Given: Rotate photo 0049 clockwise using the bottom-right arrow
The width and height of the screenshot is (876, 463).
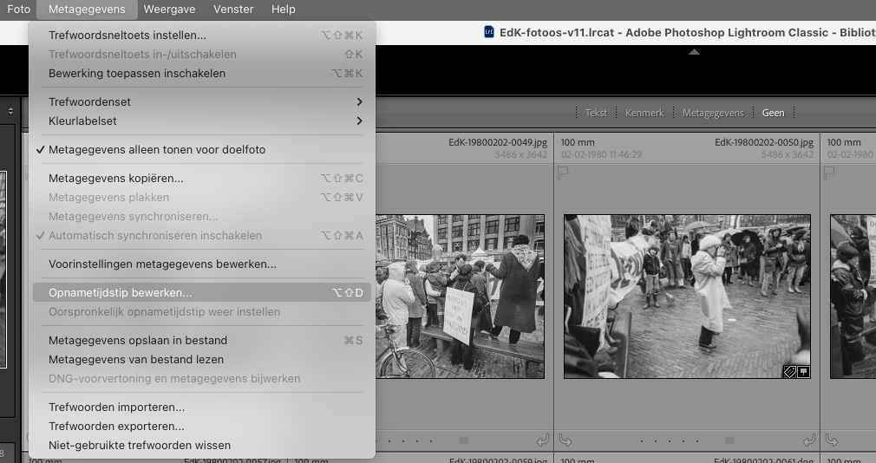Looking at the screenshot, I should click(542, 440).
